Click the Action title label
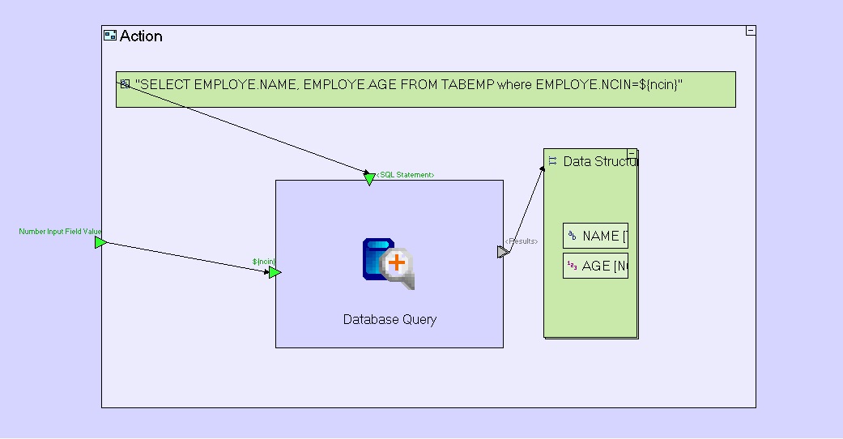Viewport: 843px width, 439px height. [141, 36]
